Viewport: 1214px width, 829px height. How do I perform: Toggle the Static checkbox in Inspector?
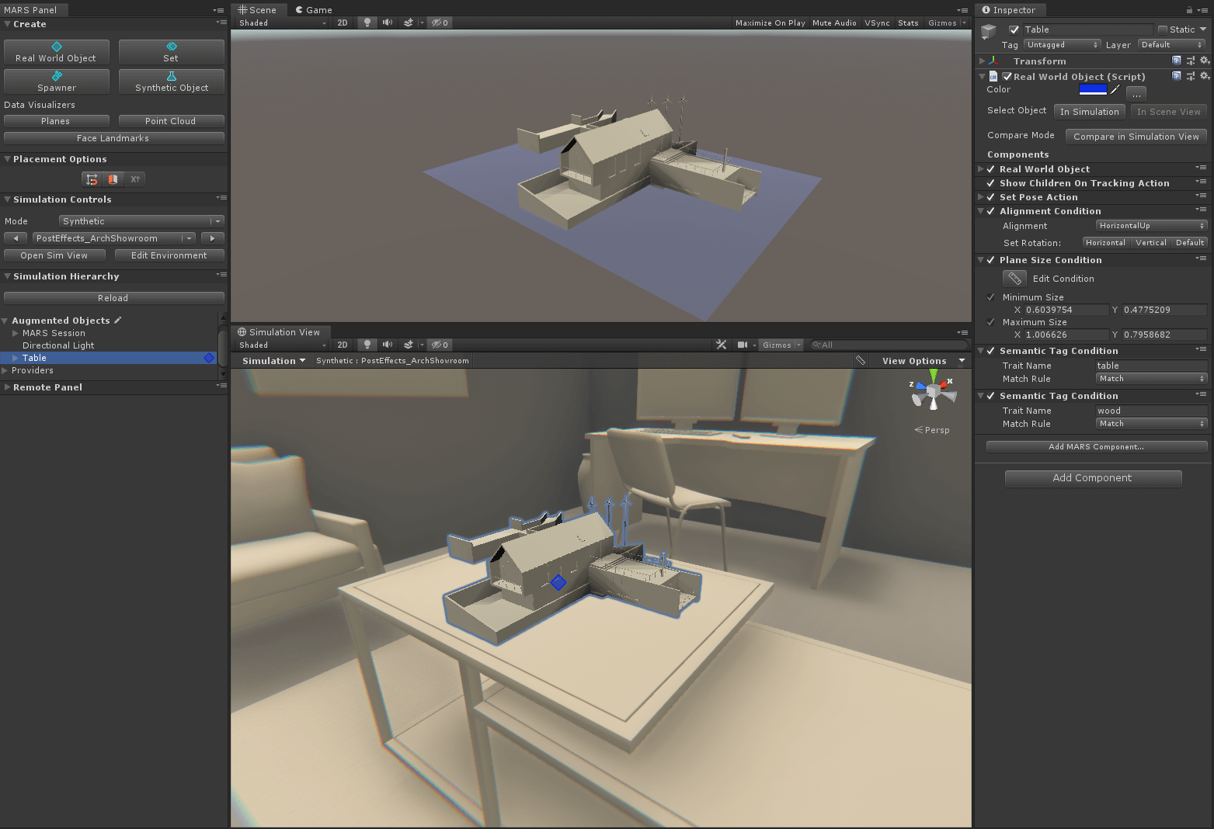click(x=1163, y=29)
